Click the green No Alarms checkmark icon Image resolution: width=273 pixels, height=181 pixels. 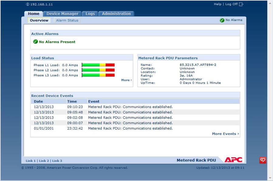[x=222, y=20]
